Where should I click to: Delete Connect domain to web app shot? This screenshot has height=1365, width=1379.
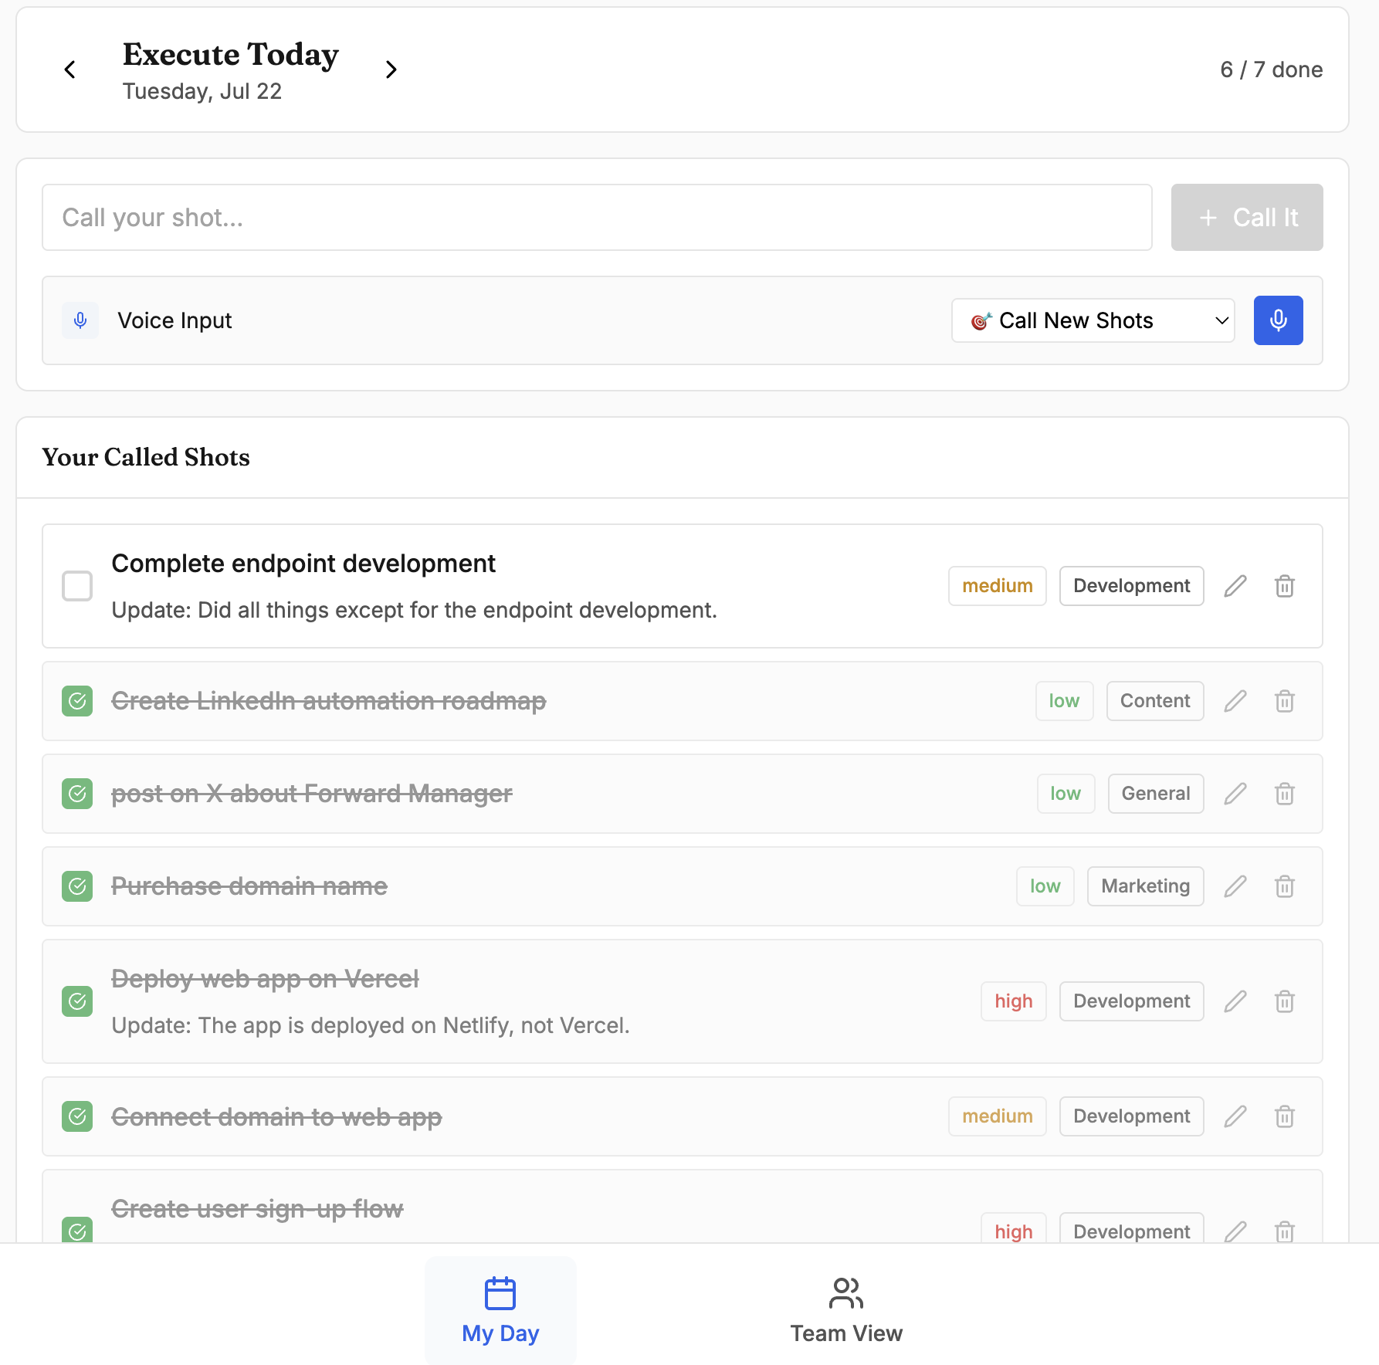[1285, 1116]
